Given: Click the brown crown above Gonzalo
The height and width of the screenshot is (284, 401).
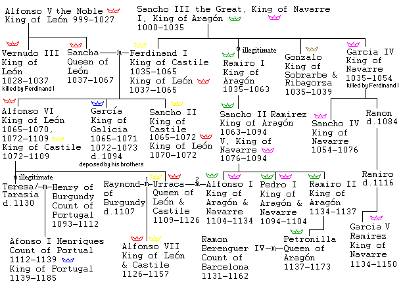Looking at the screenshot, I should 312,48.
